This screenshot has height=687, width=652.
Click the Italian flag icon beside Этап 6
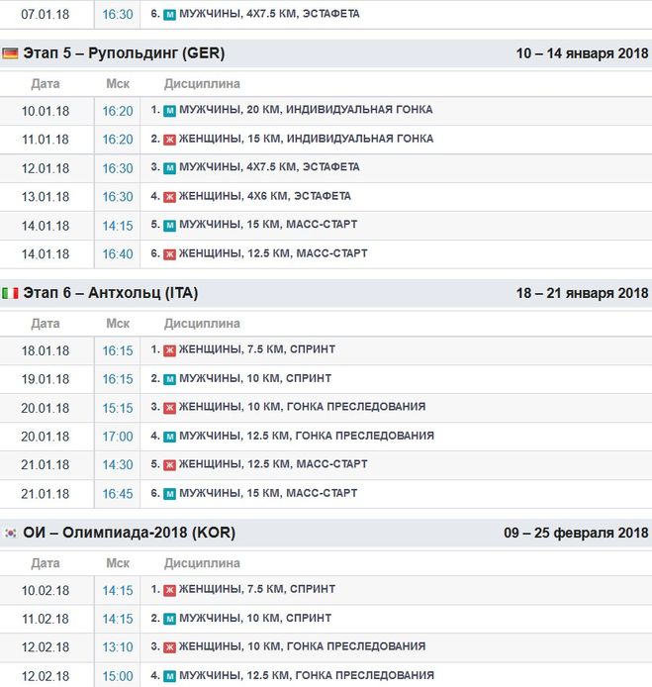[x=10, y=293]
